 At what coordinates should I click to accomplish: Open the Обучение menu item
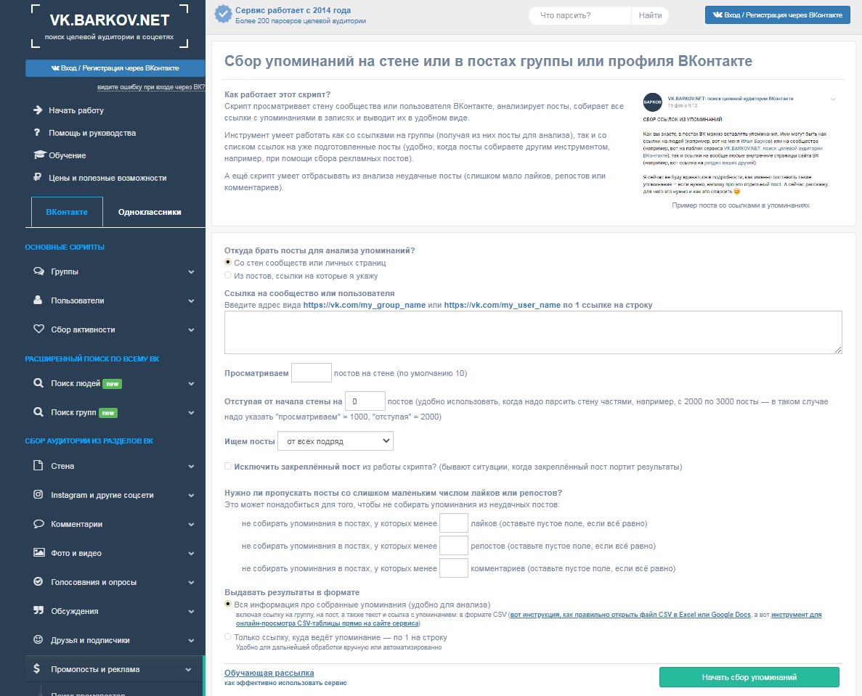pyautogui.click(x=67, y=155)
